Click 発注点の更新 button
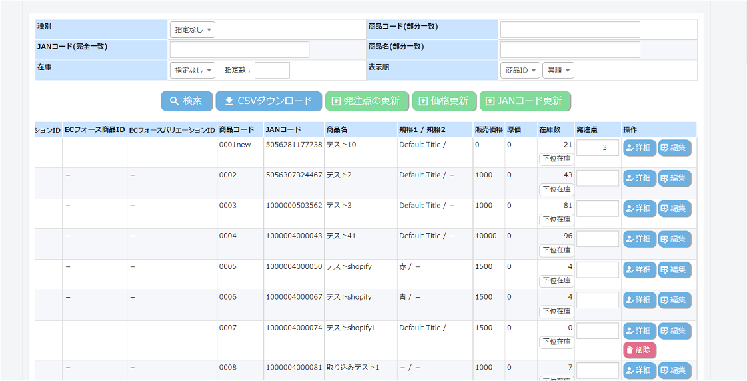 tap(367, 101)
